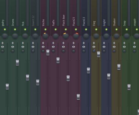Mute the Insert 12 track LED

(x=35, y=29)
